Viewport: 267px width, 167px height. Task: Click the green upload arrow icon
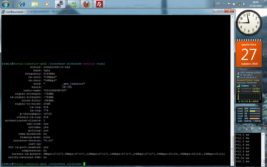pyautogui.click(x=239, y=89)
